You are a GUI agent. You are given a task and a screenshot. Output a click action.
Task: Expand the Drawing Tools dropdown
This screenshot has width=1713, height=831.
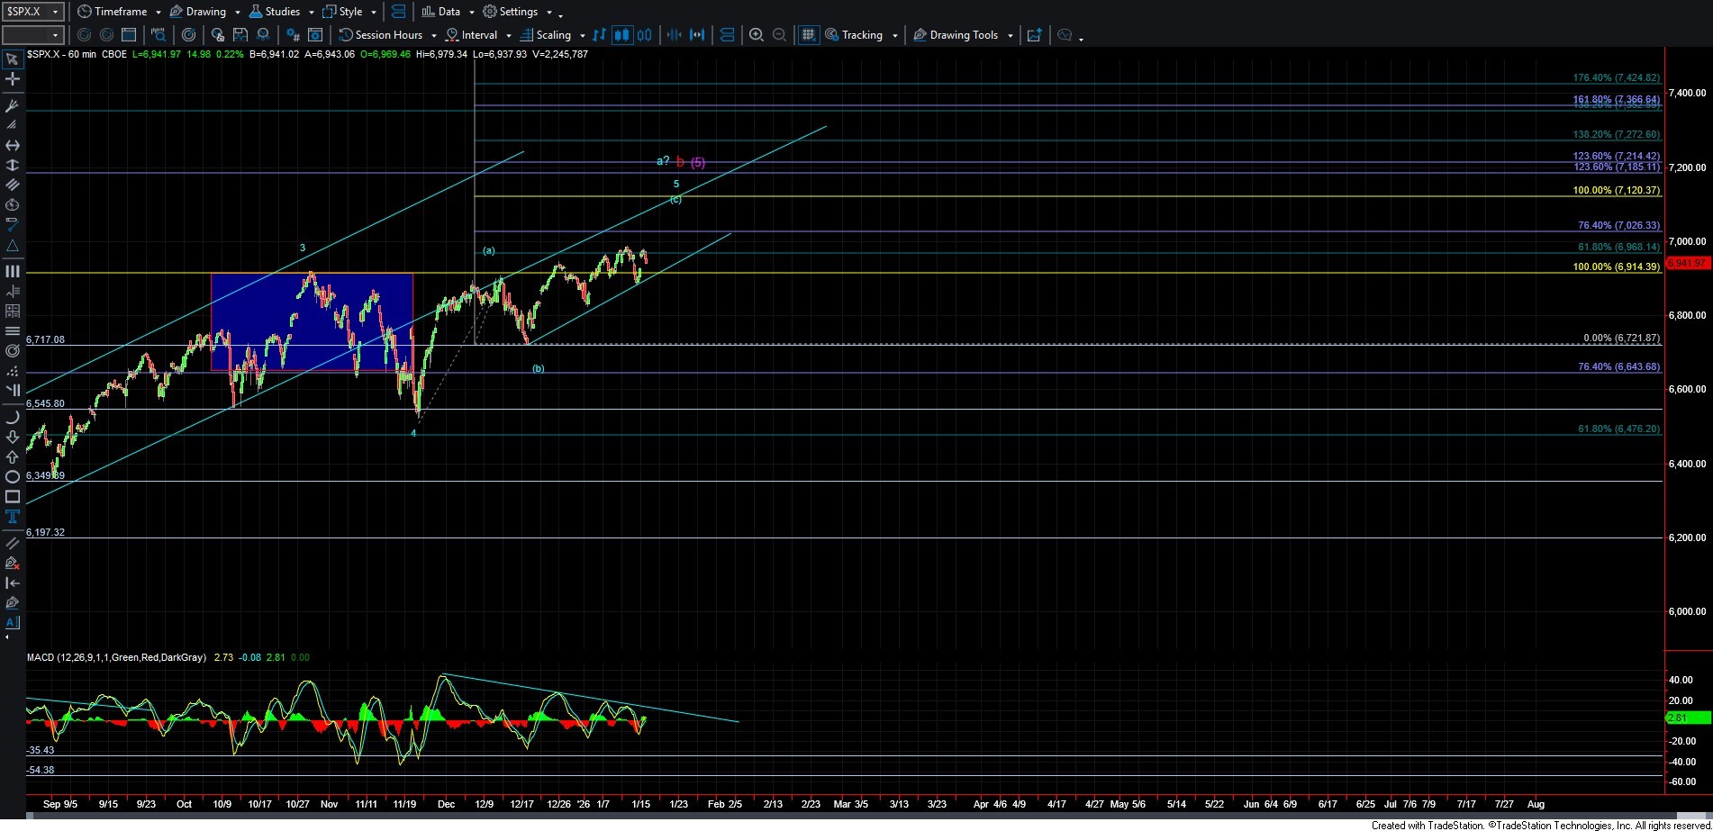[x=1010, y=36]
